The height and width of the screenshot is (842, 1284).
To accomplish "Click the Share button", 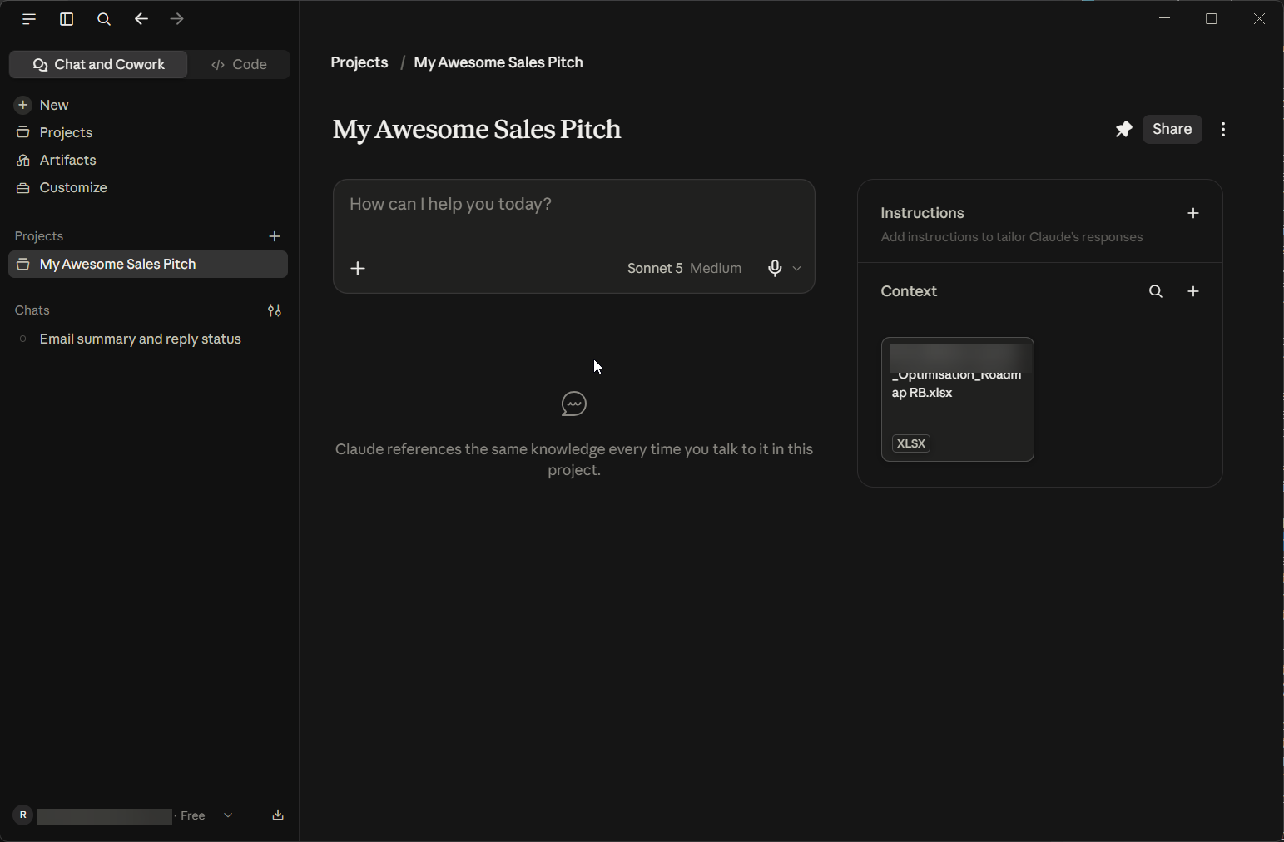I will pyautogui.click(x=1172, y=129).
